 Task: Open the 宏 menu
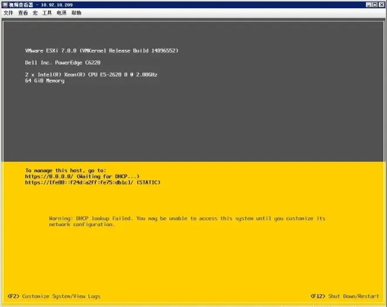(35, 13)
